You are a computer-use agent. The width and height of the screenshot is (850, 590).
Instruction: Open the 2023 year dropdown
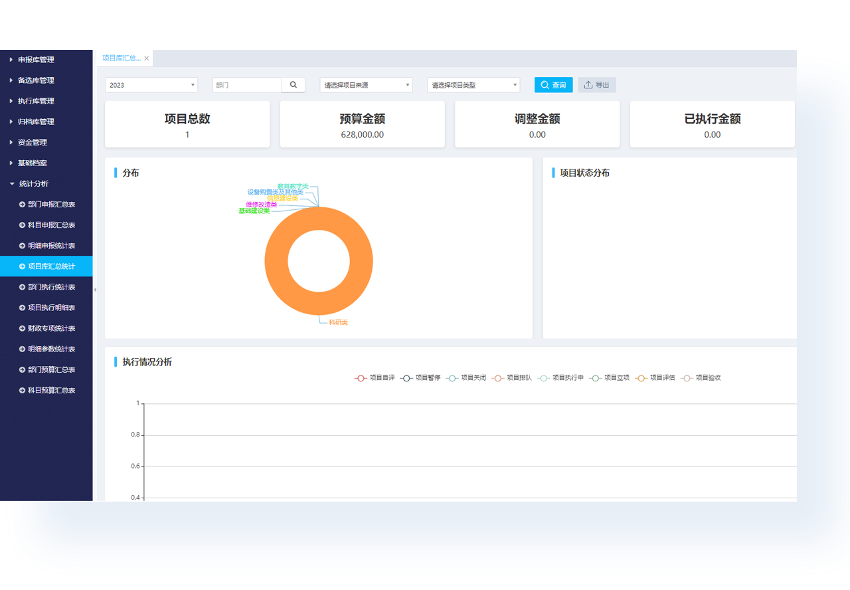151,85
